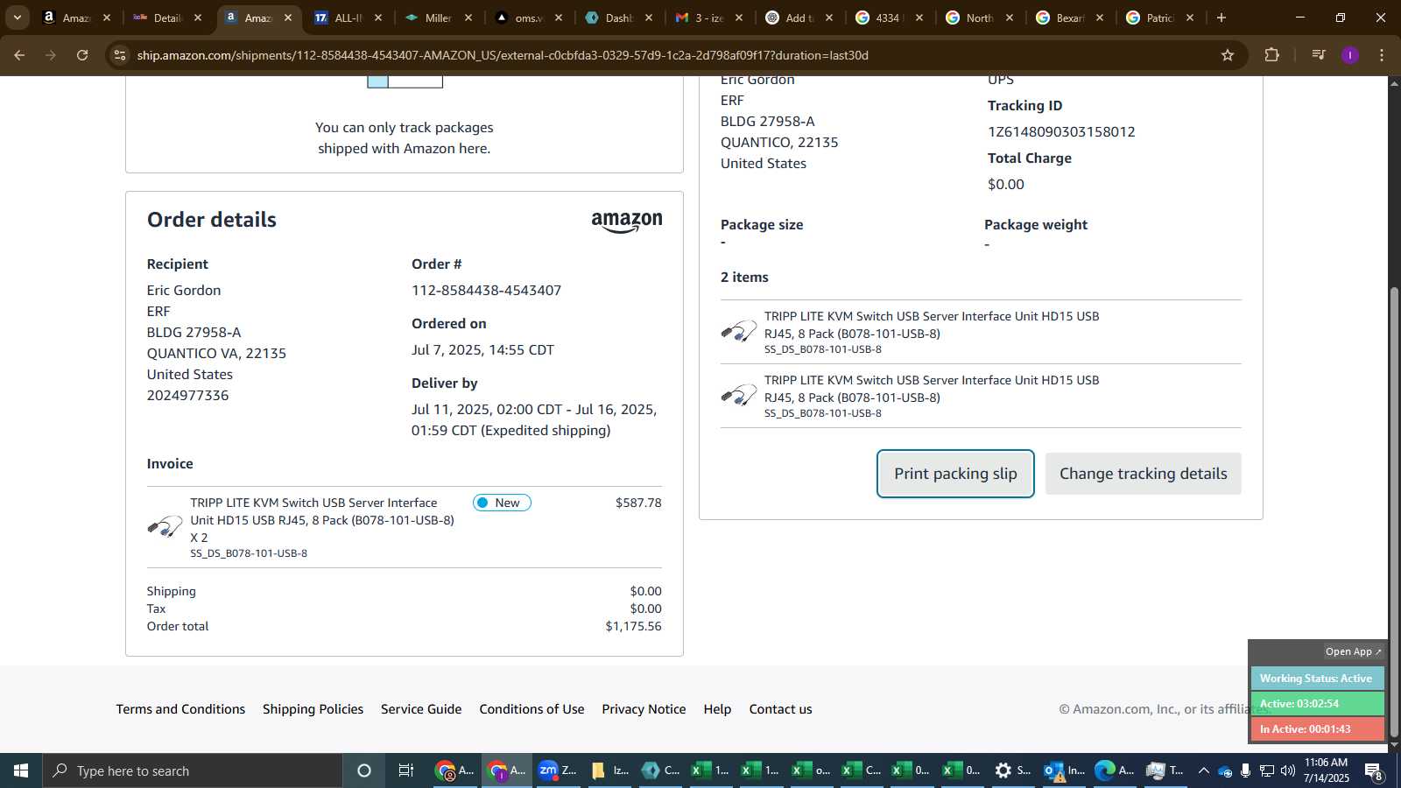Open the Chrome profile avatar

point(1350,55)
